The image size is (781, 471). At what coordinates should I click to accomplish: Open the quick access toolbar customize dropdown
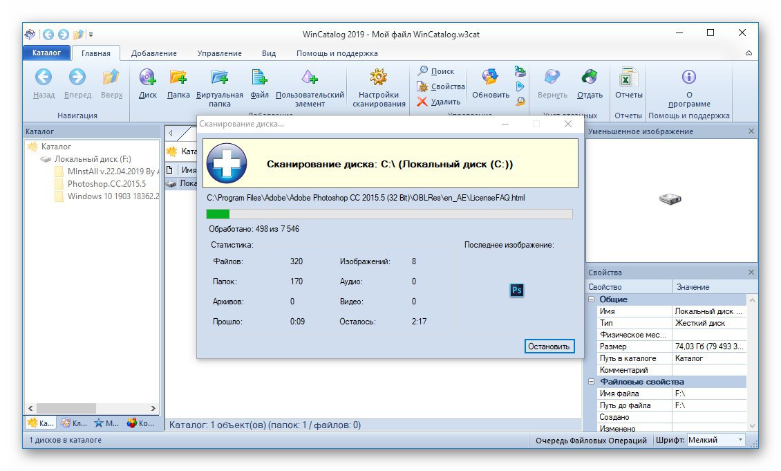click(x=91, y=35)
